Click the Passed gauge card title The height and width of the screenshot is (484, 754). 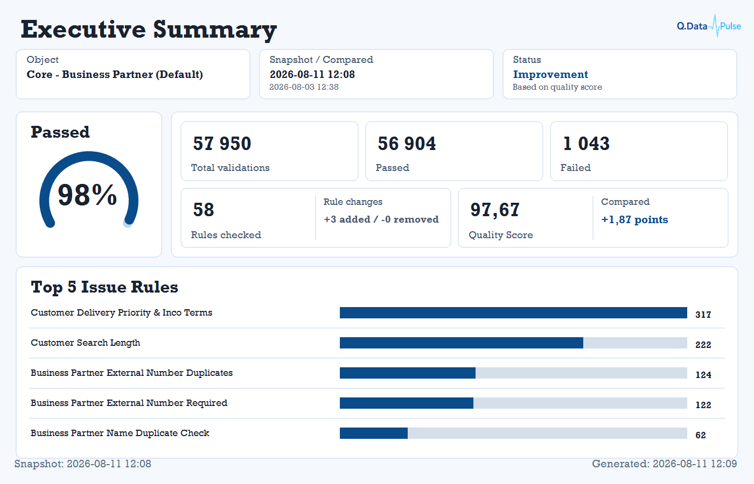[60, 132]
